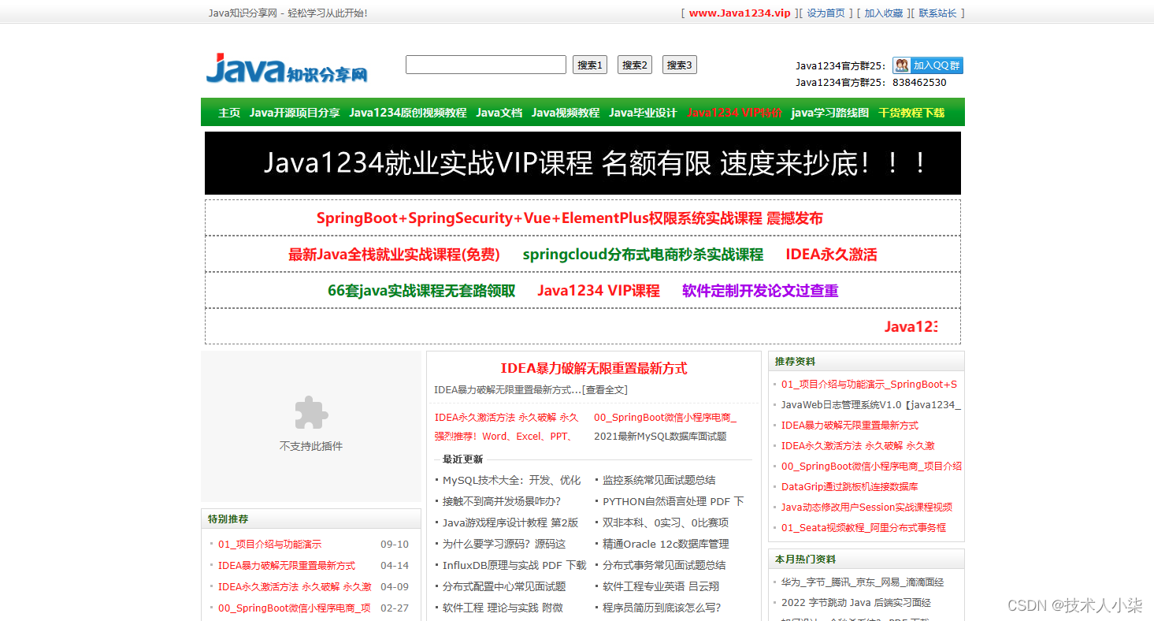Viewport: 1154px width, 621px height.
Task: Open the 干货教程下载 nav item
Action: (x=911, y=113)
